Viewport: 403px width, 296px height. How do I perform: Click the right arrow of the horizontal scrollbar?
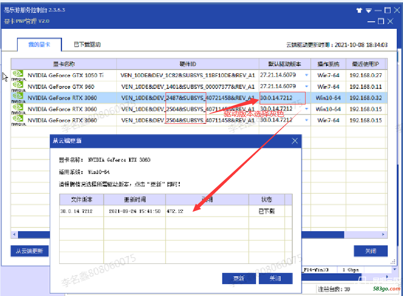383,235
